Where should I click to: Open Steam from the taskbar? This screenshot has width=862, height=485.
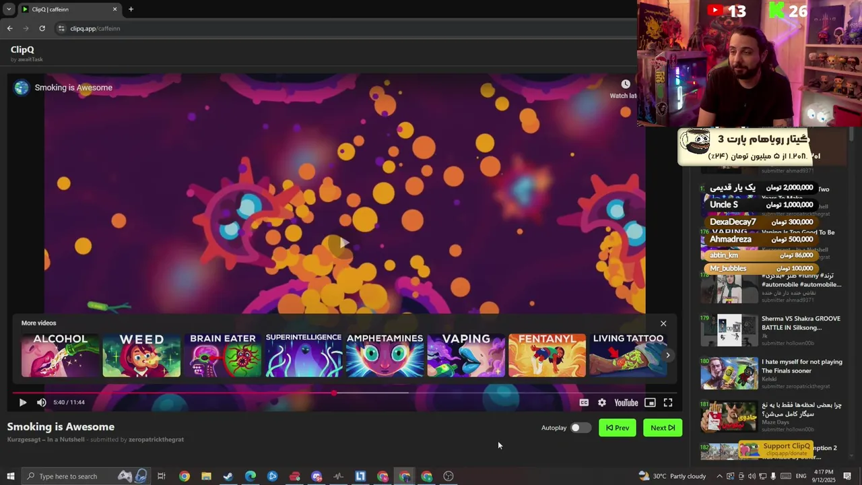click(228, 476)
